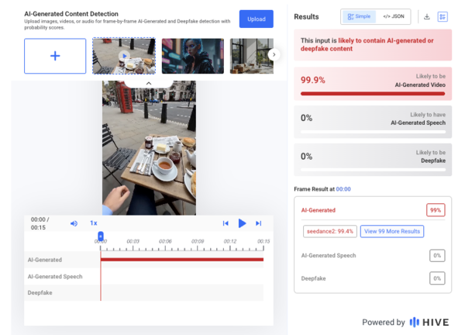Play the video with the play icon
Viewport: 465px width, 335px height.
pyautogui.click(x=242, y=223)
